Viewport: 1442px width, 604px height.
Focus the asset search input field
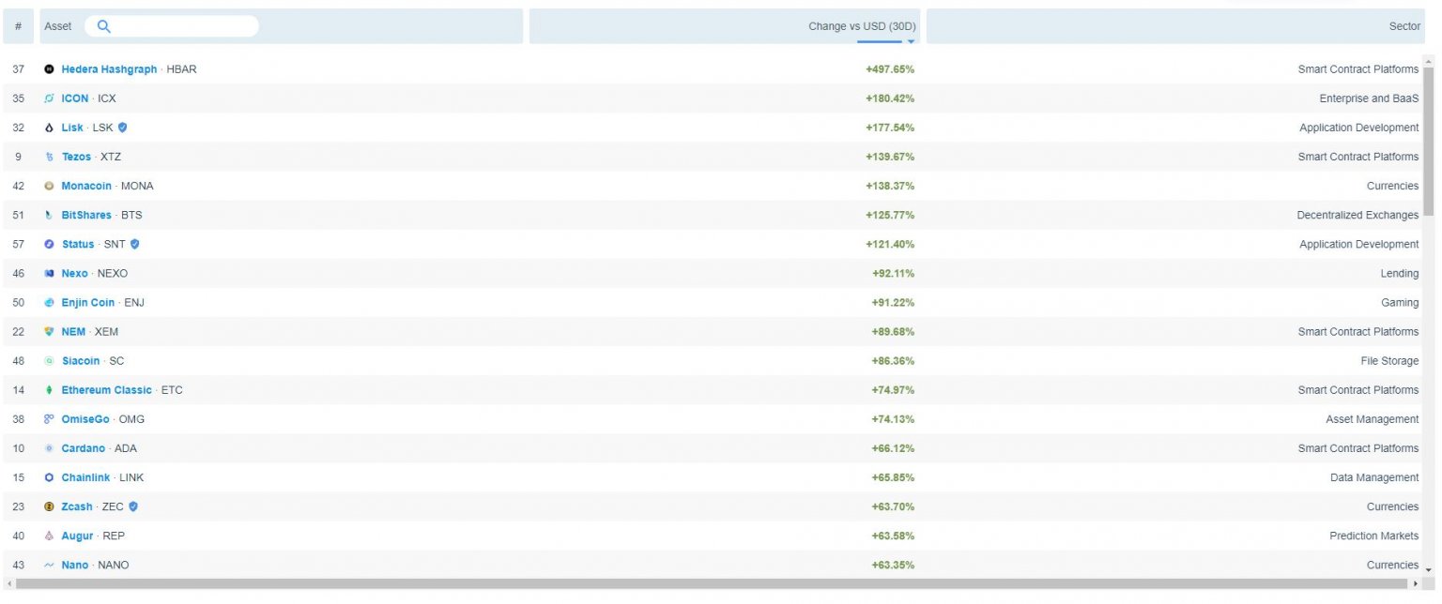(x=172, y=26)
